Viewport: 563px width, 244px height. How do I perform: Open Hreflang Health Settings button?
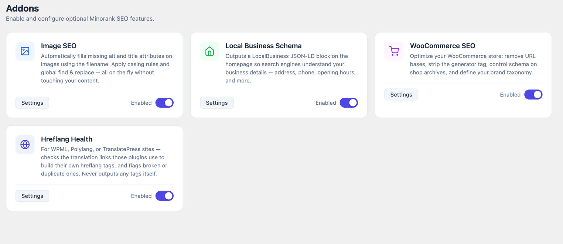[32, 196]
